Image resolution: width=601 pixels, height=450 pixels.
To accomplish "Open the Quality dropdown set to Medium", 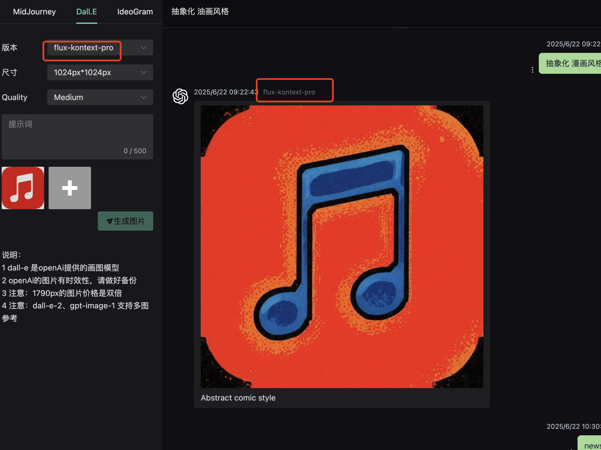I will click(x=100, y=97).
